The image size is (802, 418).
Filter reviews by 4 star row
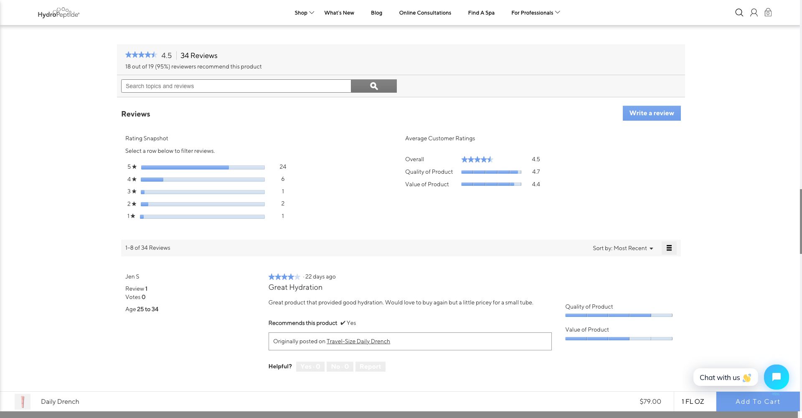pos(203,180)
